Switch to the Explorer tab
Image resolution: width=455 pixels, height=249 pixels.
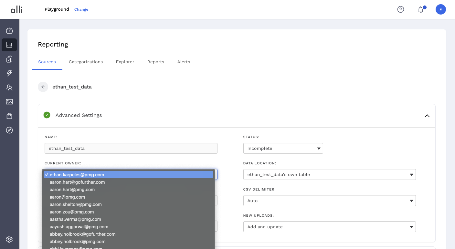click(125, 62)
